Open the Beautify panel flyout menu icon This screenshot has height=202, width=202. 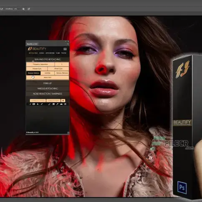point(68,44)
